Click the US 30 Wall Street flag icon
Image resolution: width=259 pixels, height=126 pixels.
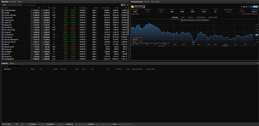(x=2, y=10)
